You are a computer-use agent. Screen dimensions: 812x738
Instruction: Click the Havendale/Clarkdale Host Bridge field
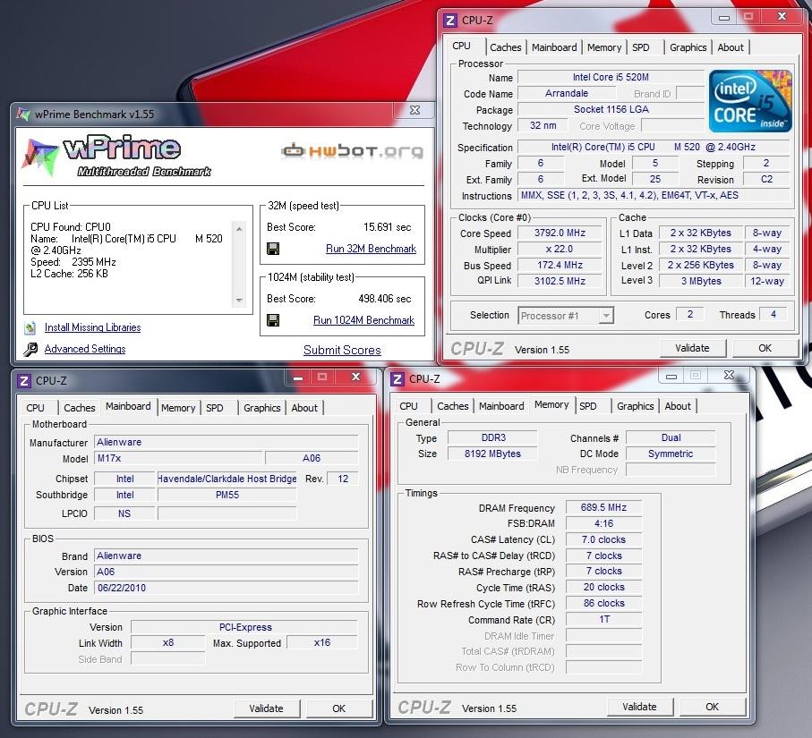[x=227, y=479]
